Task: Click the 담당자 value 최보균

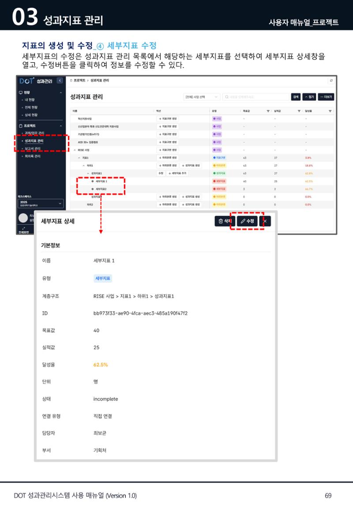Action: [x=100, y=433]
